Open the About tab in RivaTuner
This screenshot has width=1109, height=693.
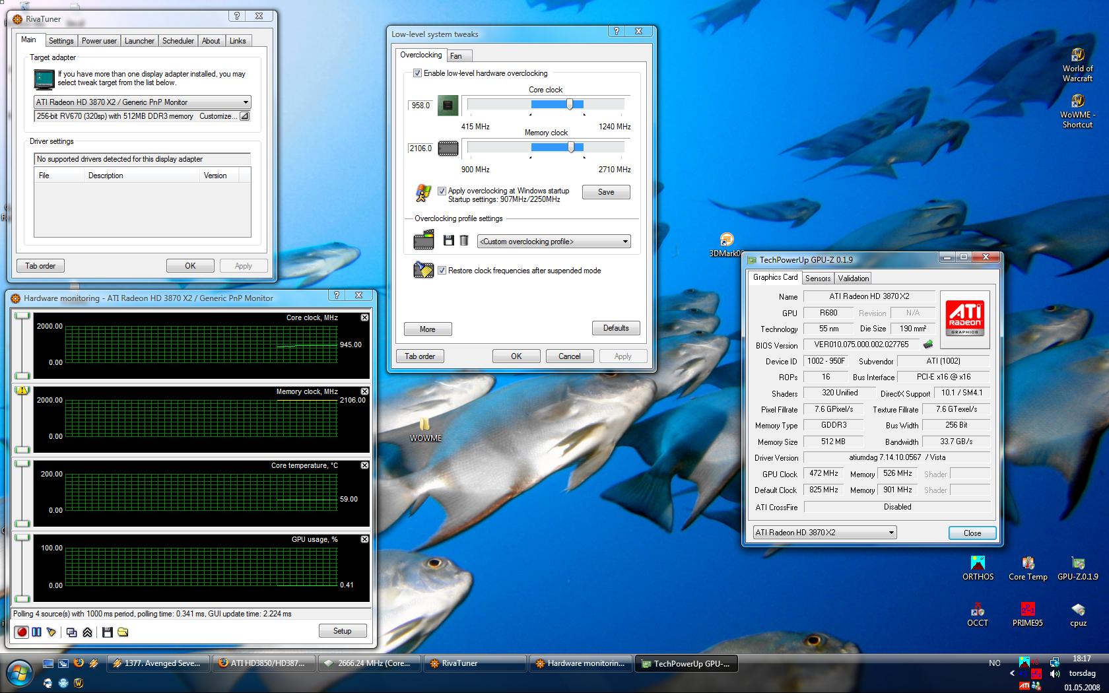211,41
